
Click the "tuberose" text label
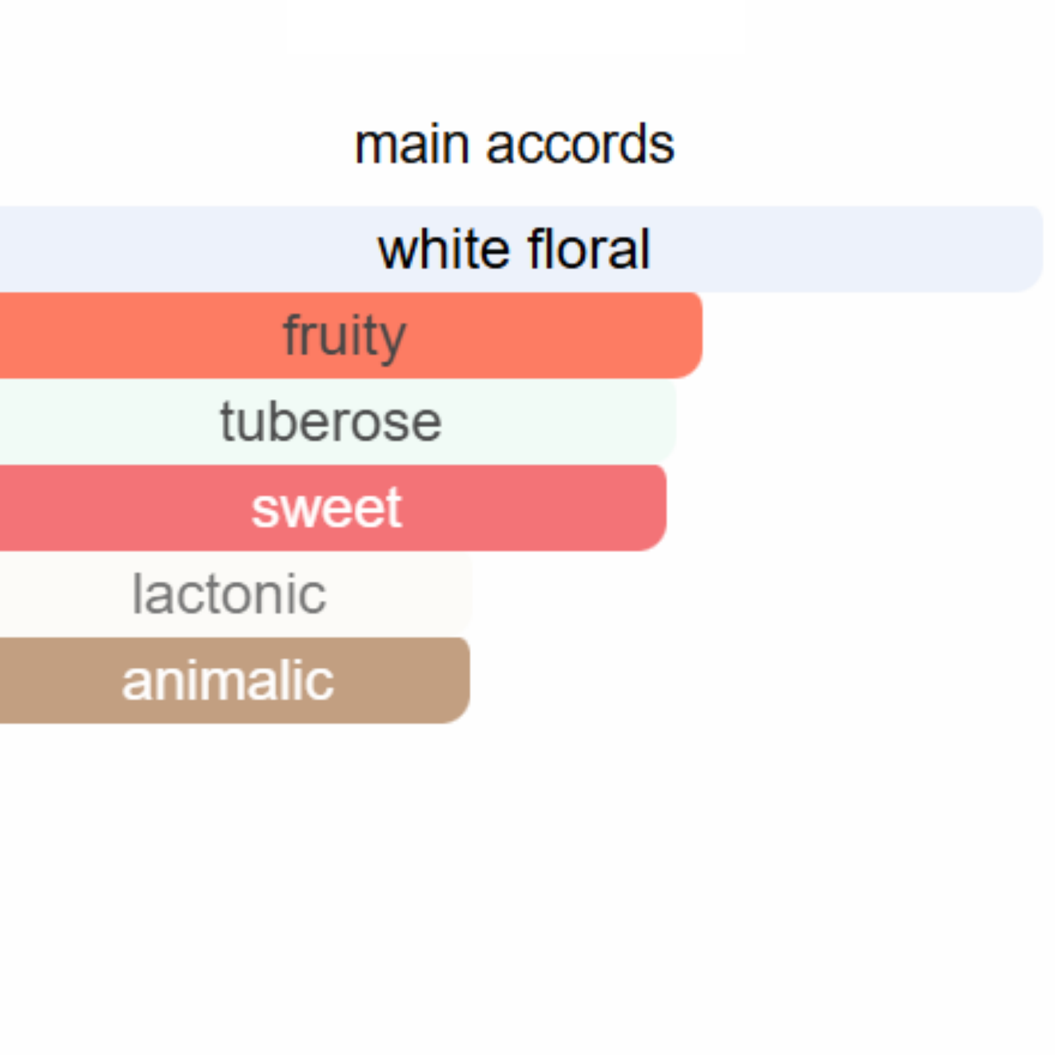(330, 421)
